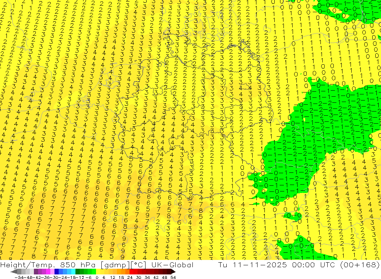Click the 42 scale value

[x=156, y=277]
